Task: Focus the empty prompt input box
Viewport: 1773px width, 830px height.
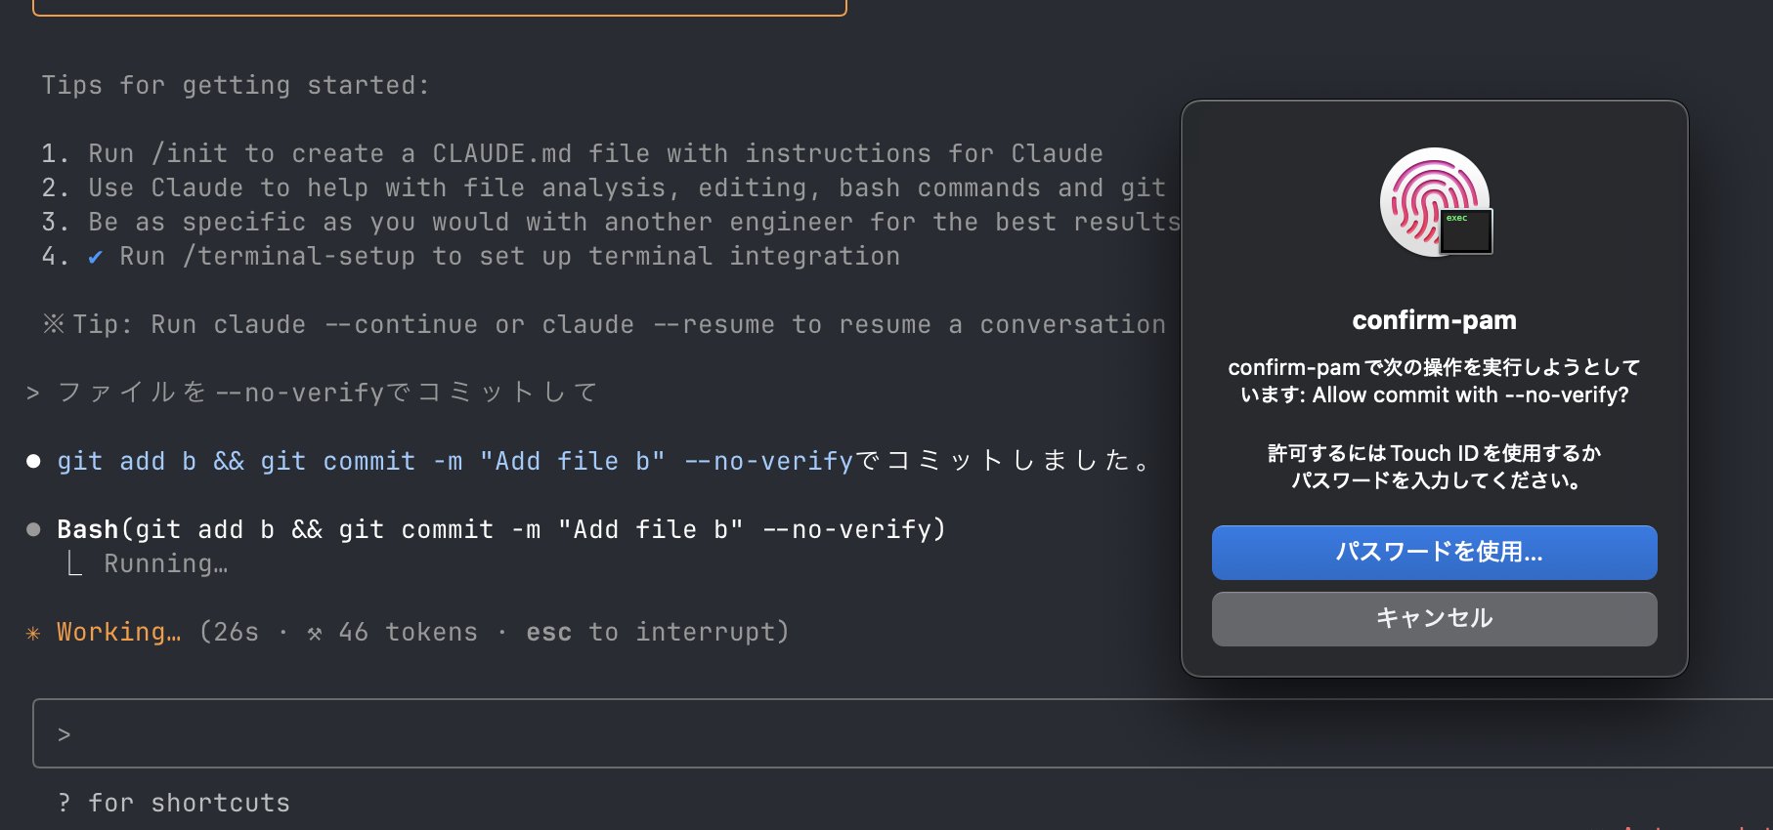Action: (x=880, y=733)
